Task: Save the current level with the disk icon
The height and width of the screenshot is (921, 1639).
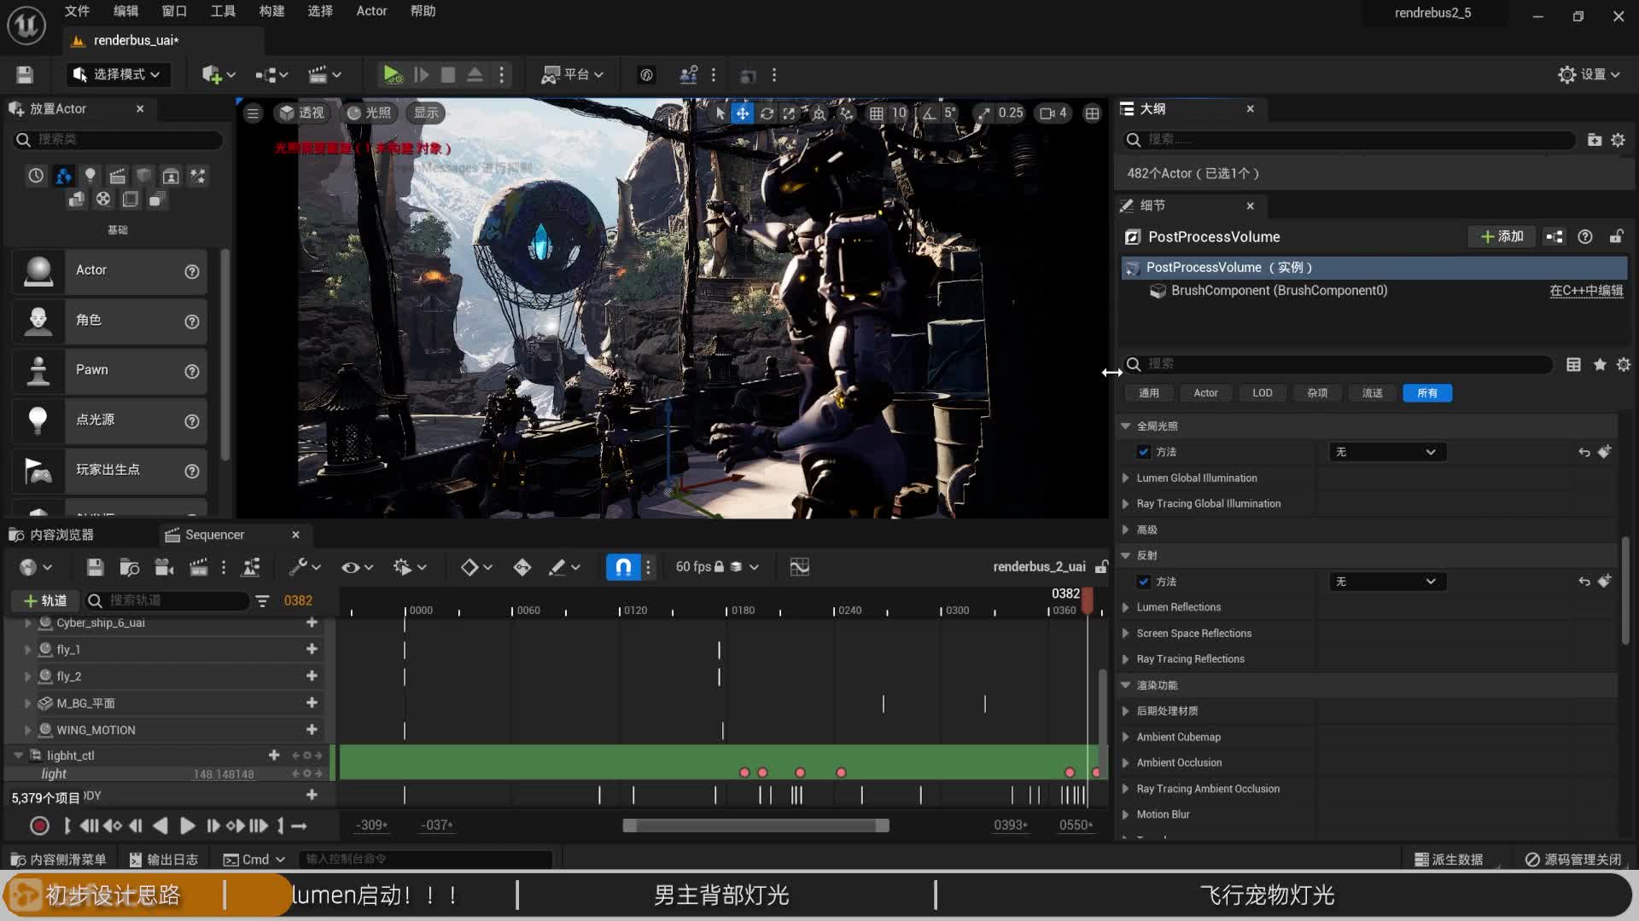Action: [25, 75]
